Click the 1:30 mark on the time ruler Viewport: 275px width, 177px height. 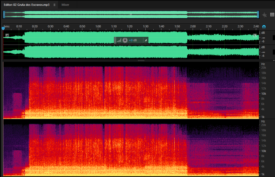coord(146,26)
